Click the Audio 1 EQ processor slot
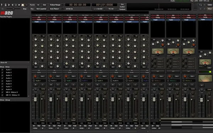This screenshot has width=213, height=133. click(39, 17)
